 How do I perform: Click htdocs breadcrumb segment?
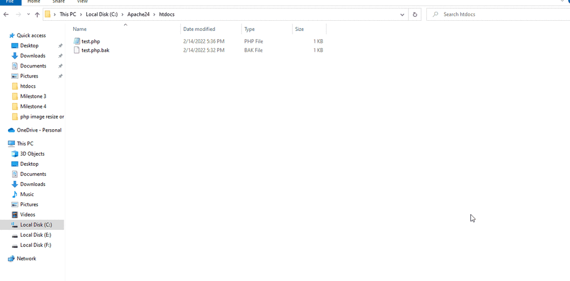pos(167,15)
